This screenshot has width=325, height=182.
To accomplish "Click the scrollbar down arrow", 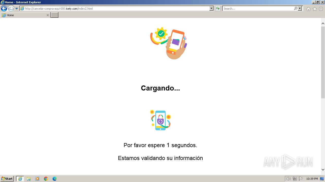I will (x=323, y=170).
